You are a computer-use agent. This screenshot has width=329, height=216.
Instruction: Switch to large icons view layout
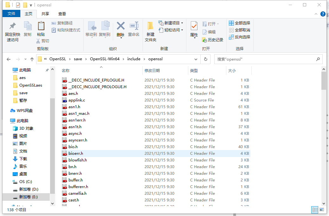(322, 210)
